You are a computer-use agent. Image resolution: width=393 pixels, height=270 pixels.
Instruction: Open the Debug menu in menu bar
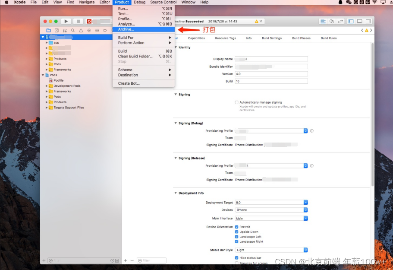pyautogui.click(x=140, y=2)
